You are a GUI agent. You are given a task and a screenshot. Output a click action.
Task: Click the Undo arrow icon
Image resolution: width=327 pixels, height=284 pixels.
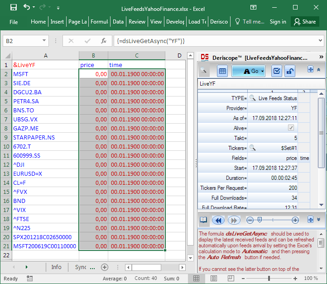click(27, 7)
